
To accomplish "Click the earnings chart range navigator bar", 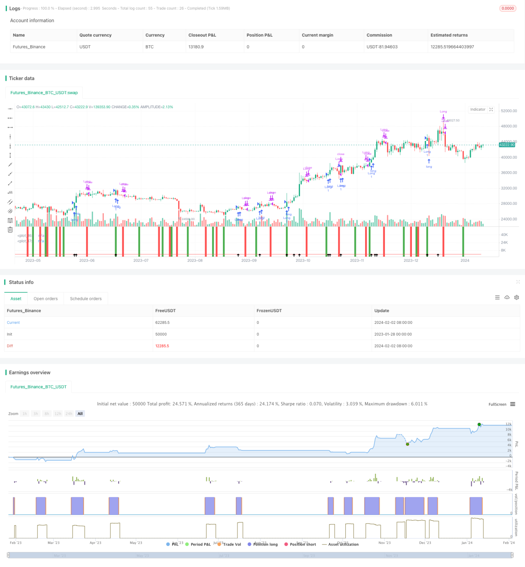I will [x=260, y=555].
